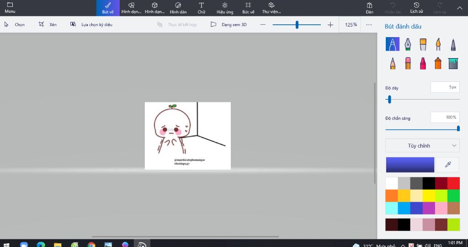
Task: Choose the light gray color swatch
Action: 404,183
